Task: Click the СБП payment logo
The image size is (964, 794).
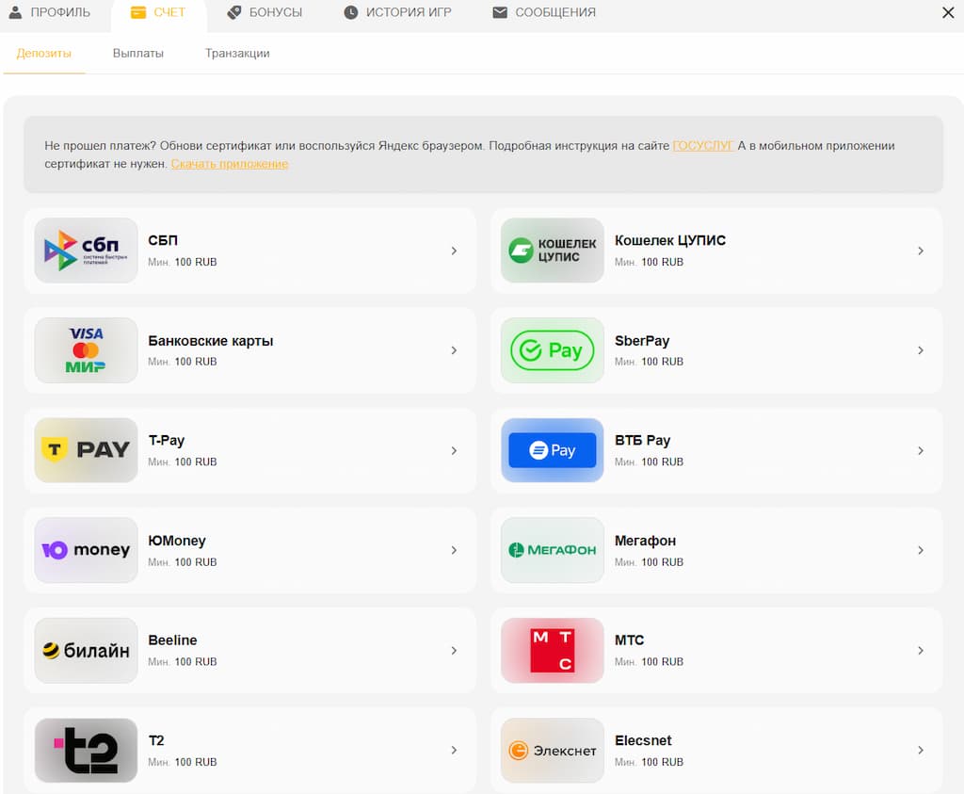Action: click(x=86, y=251)
